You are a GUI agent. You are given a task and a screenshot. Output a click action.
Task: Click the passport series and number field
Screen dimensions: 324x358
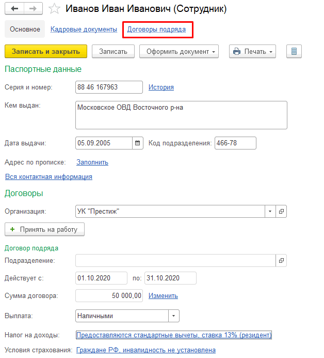coord(109,87)
